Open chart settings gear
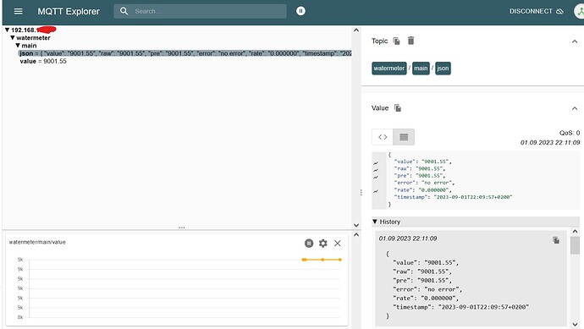The height and width of the screenshot is (329, 584). pyautogui.click(x=323, y=243)
